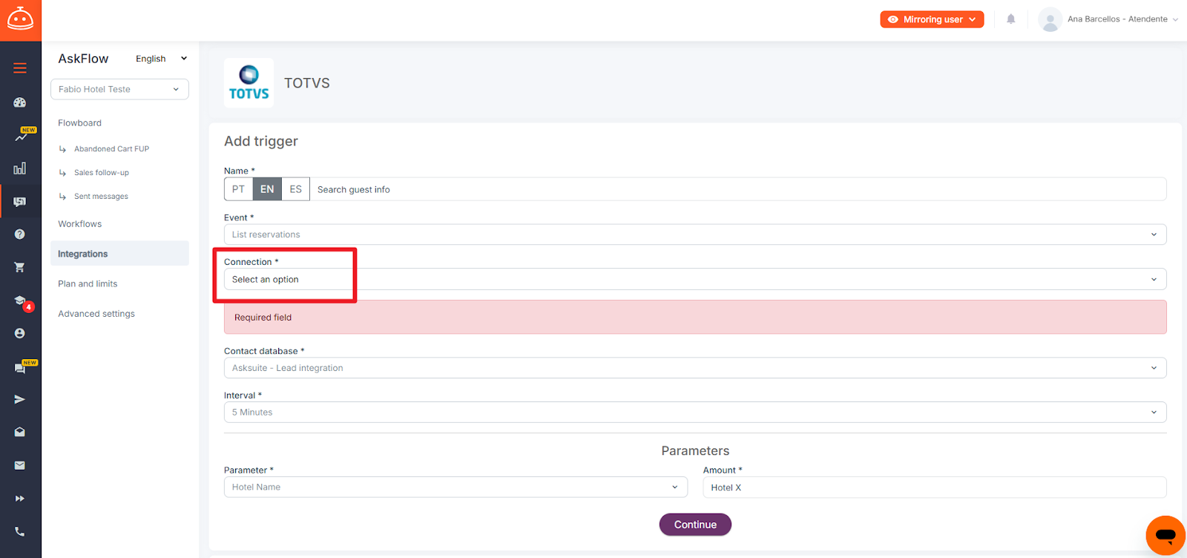The image size is (1187, 558).
Task: Open the Connection Select an option dropdown
Action: point(695,279)
